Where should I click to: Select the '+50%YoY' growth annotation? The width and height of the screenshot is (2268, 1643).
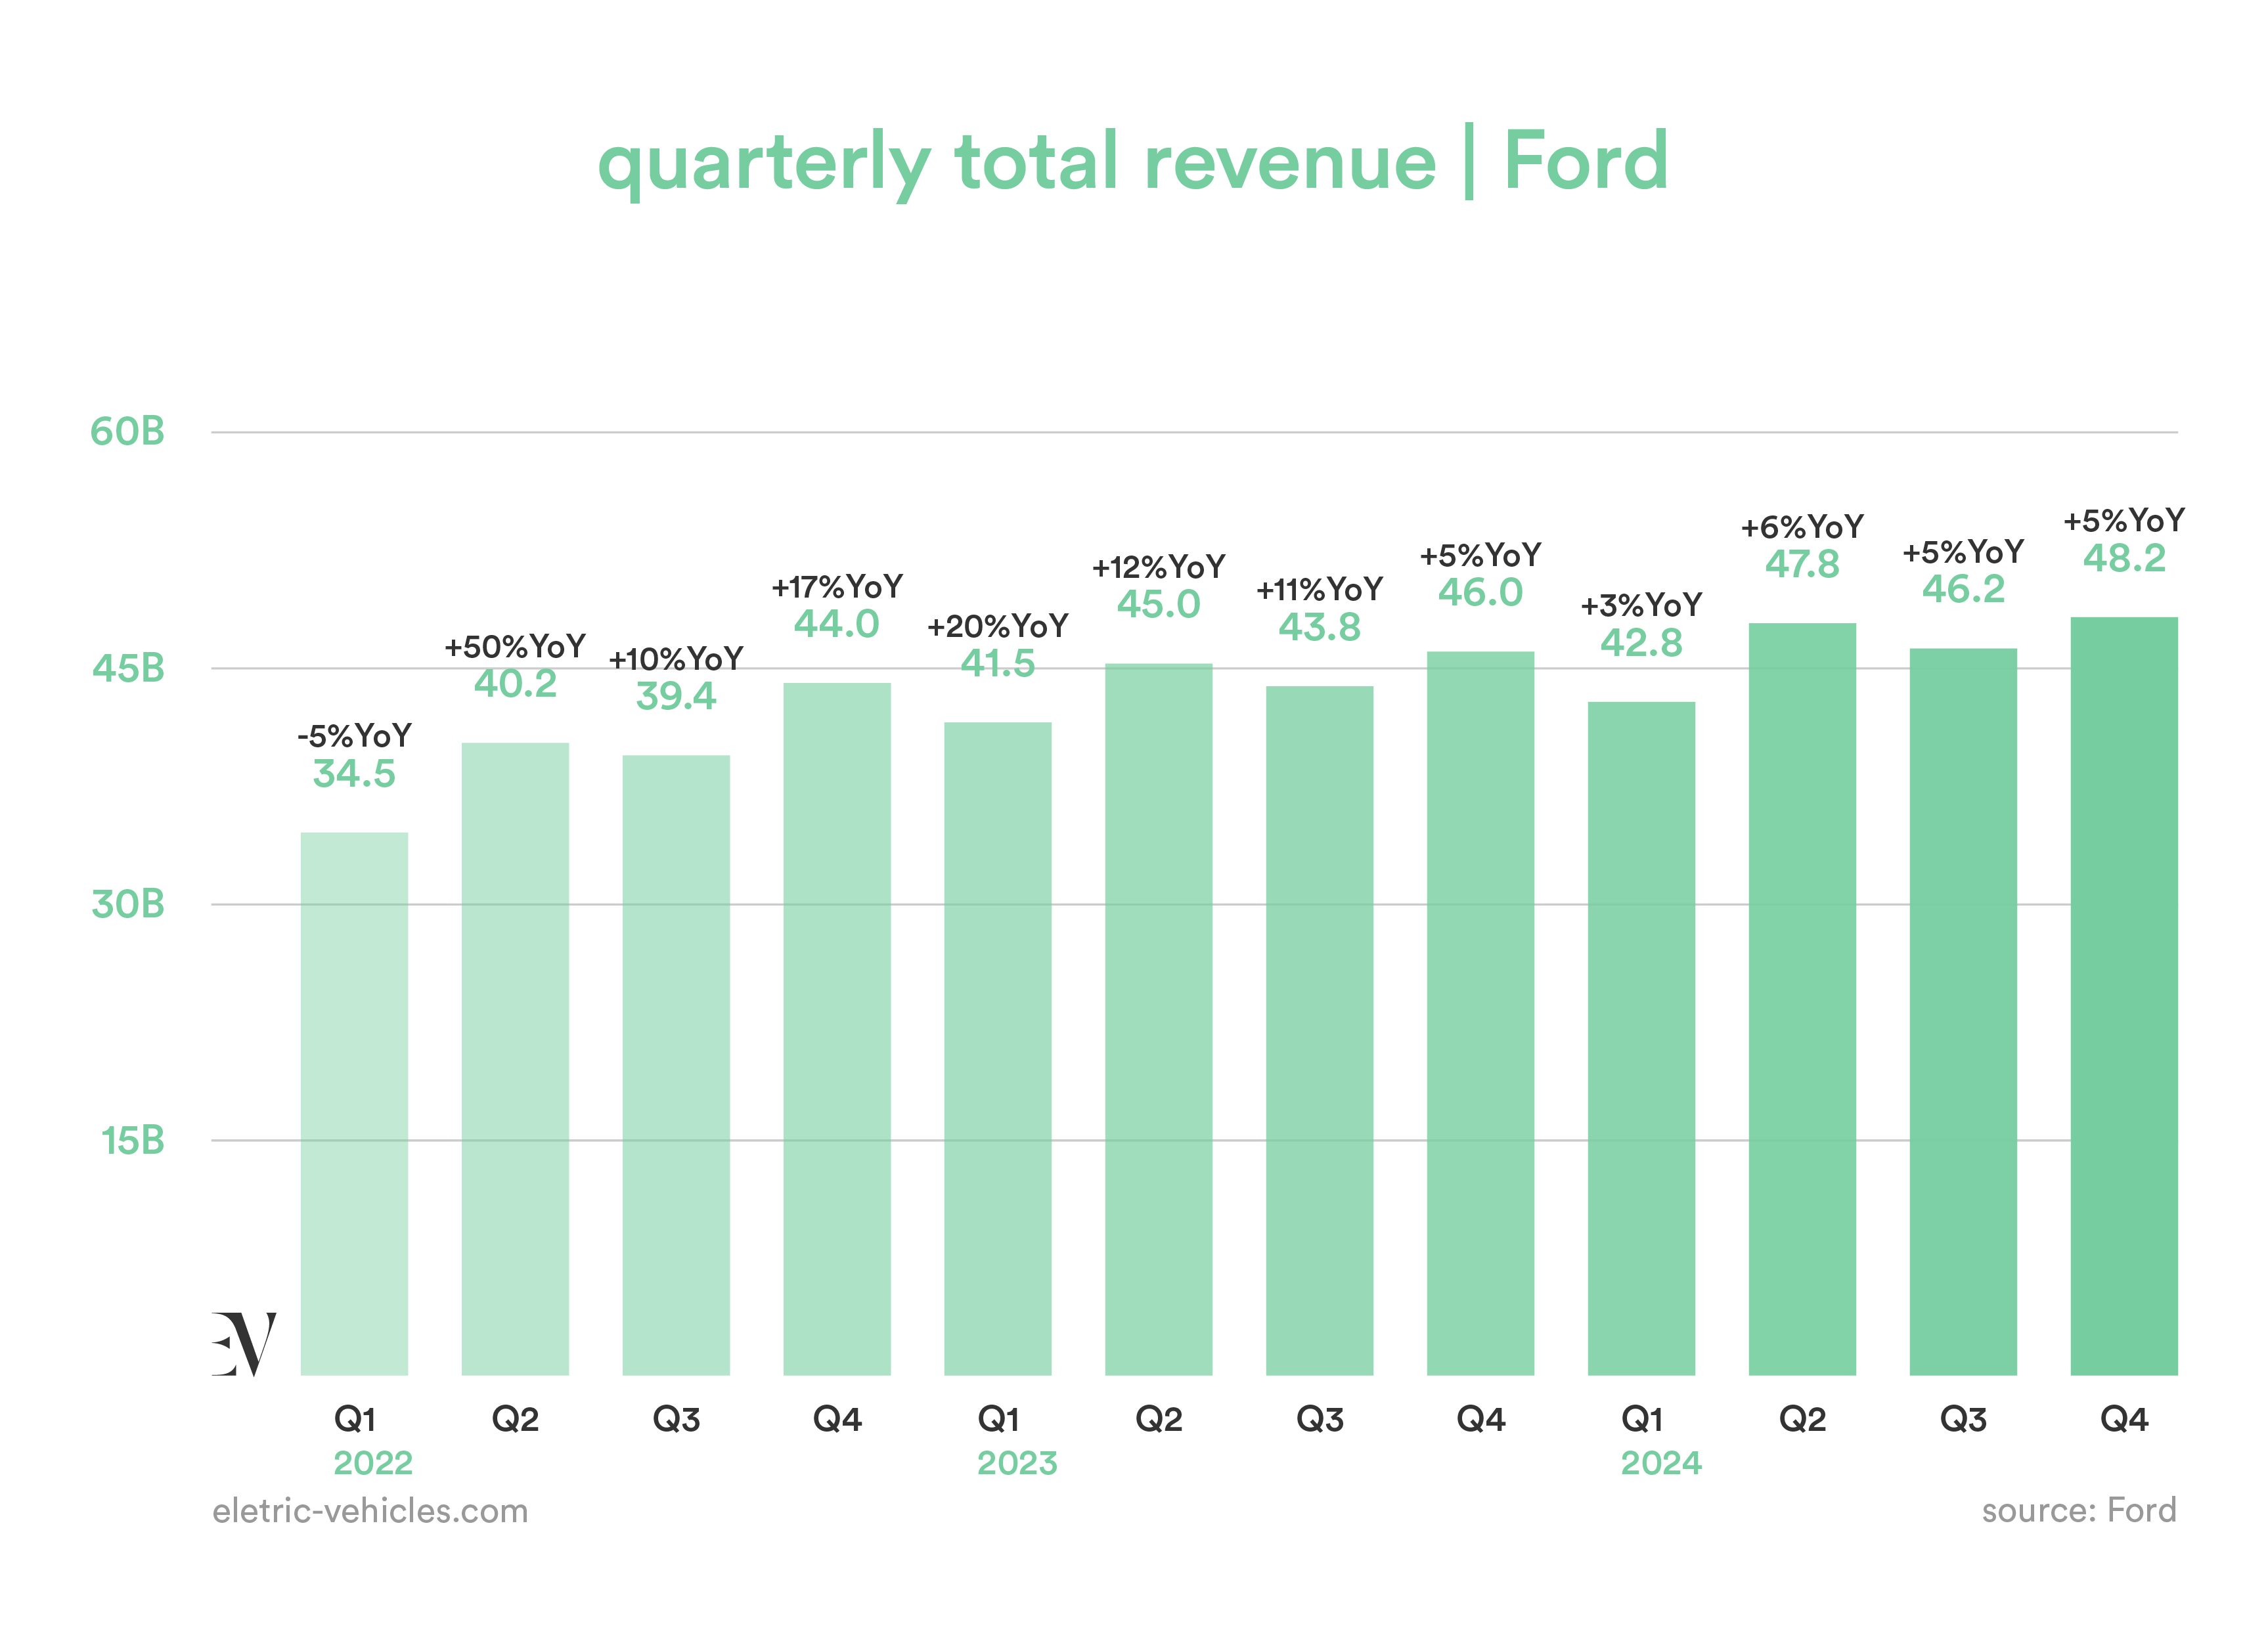click(515, 647)
